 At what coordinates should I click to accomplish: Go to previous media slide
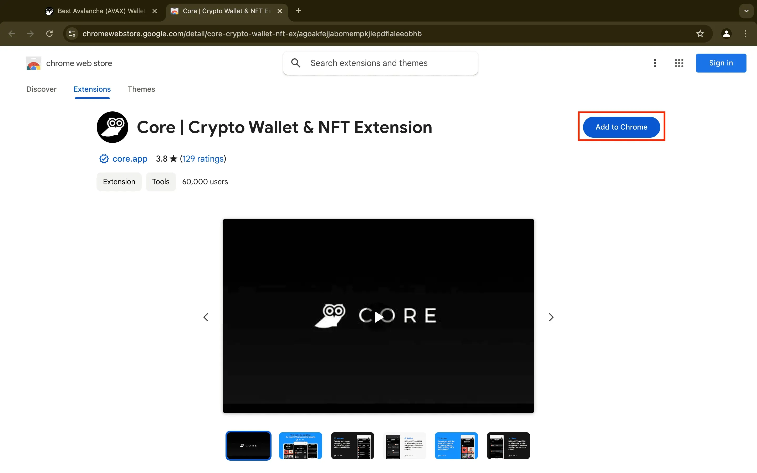point(206,317)
